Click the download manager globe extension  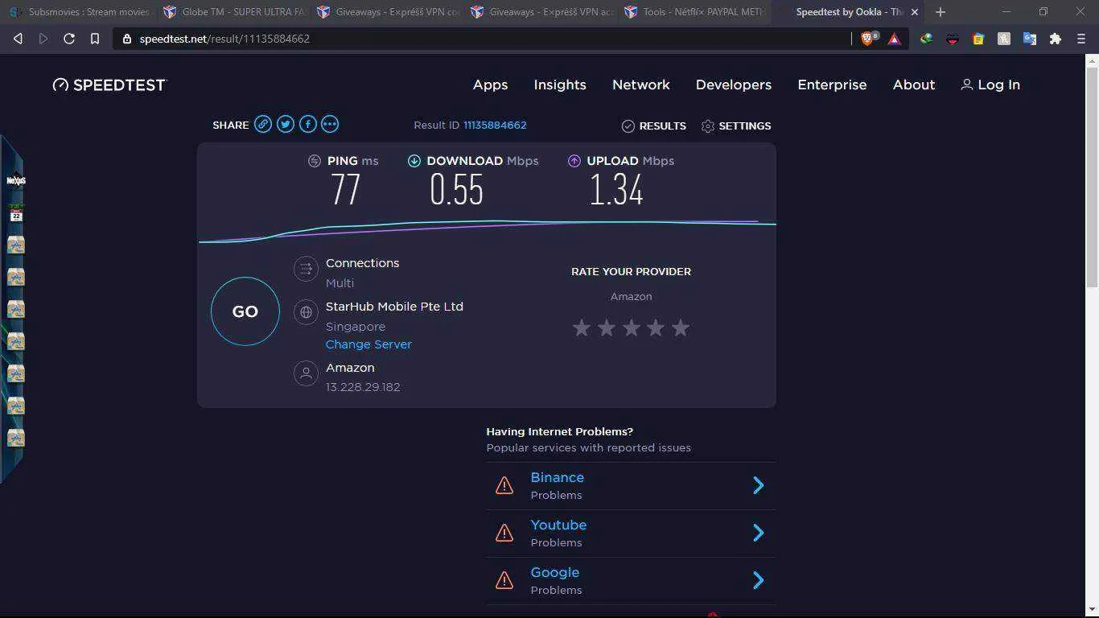[x=927, y=39]
